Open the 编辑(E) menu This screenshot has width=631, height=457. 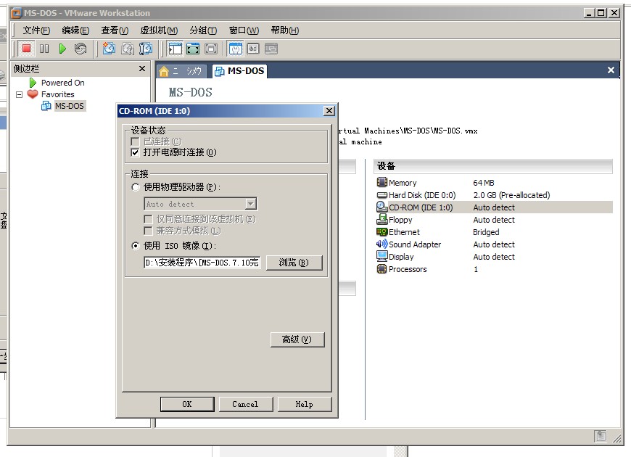click(x=75, y=30)
